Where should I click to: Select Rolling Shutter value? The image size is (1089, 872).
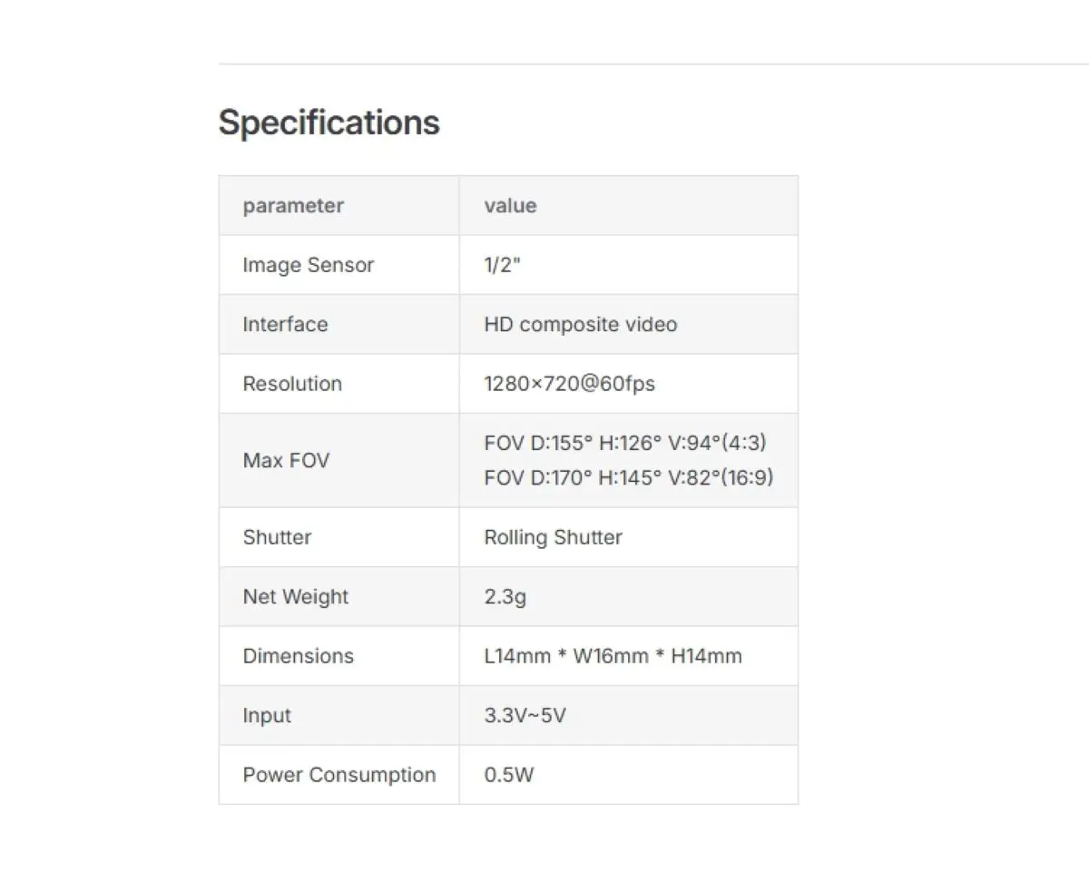[554, 537]
